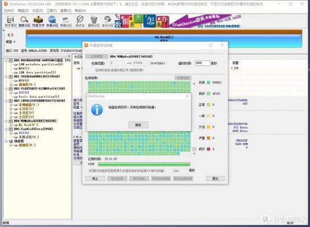Open the 查看(V) View menu
Screen dimensions: 310x227
65,11
